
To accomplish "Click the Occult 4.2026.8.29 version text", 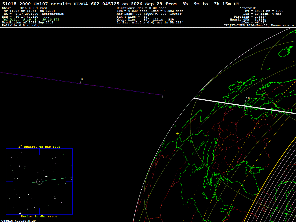I will tap(18, 221).
